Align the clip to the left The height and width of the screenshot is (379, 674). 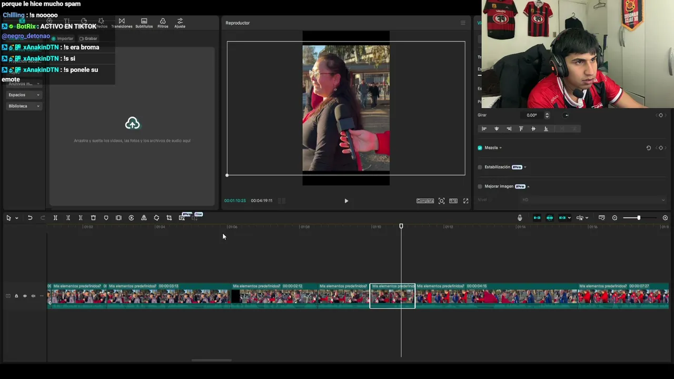point(484,129)
